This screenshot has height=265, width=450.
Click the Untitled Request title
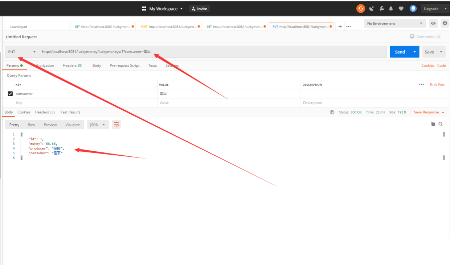[21, 37]
